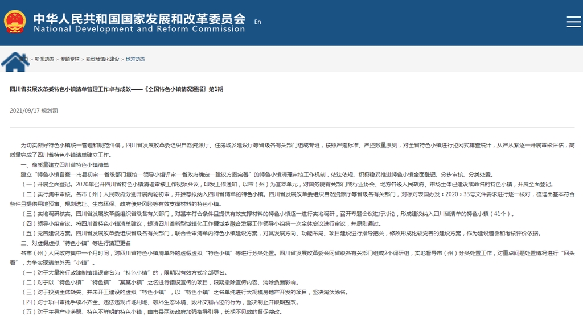Open 新闻动态 in the breadcrumb
Image resolution: width=583 pixels, height=324 pixels.
[44, 59]
